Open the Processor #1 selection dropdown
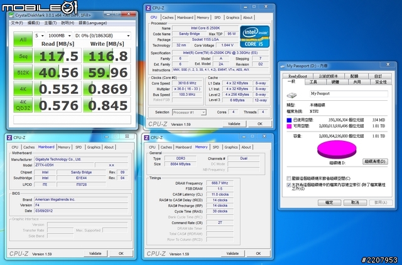Viewport: 402px width, 265px height. pyautogui.click(x=189, y=112)
